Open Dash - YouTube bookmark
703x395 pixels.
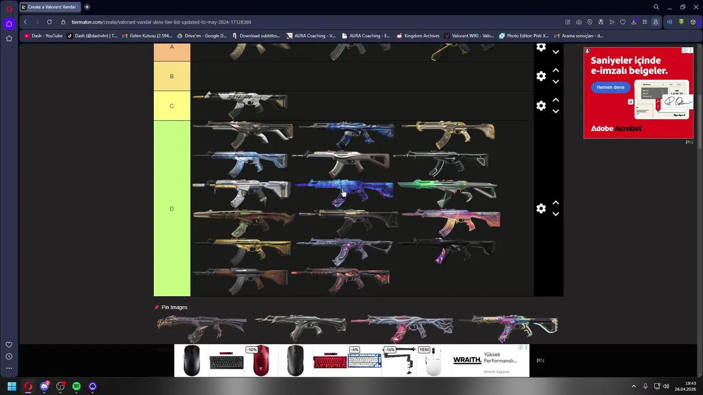pyautogui.click(x=43, y=36)
